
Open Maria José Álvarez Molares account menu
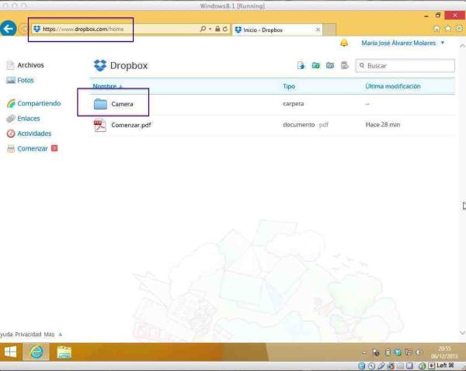click(402, 43)
